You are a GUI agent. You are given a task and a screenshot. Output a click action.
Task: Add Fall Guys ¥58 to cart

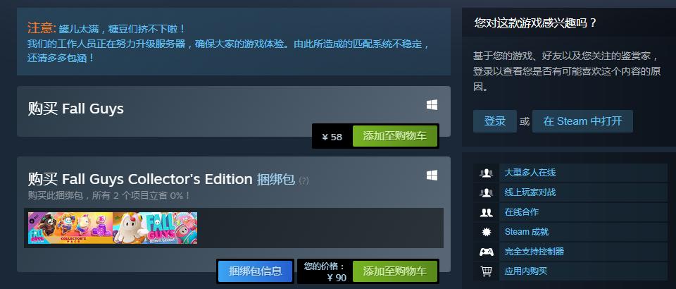tap(395, 136)
